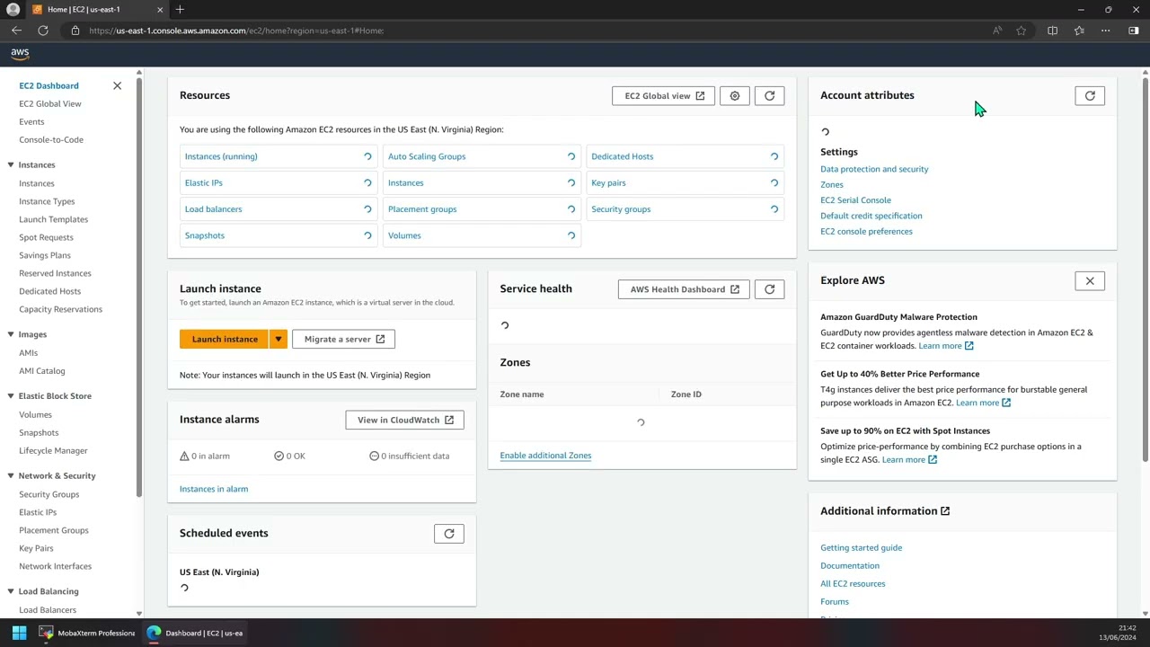
Task: Open Lifecycle Manager in sidebar
Action: tap(53, 450)
